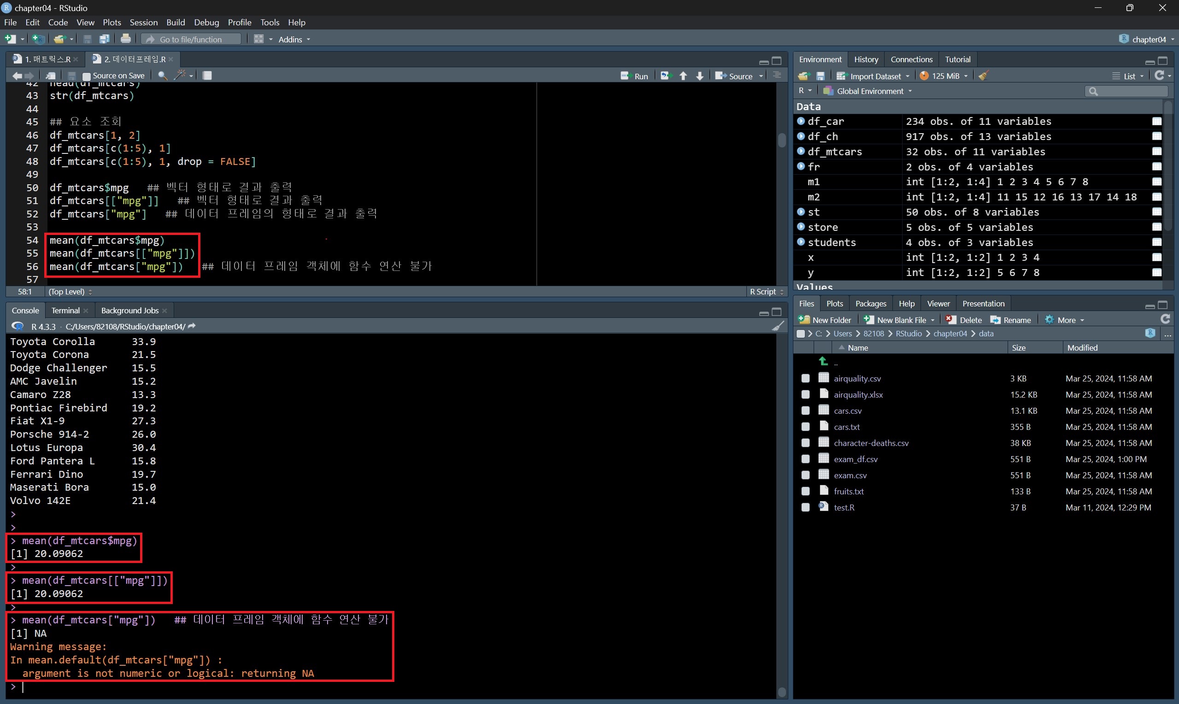Screen dimensions: 1179x704
Task: Open the Session menu
Action: [143, 22]
